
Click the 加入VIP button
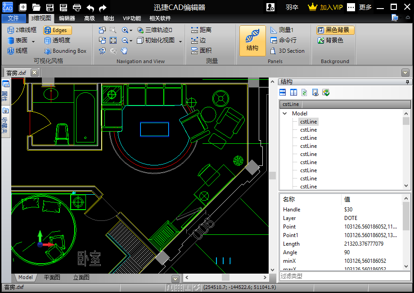tap(325, 7)
